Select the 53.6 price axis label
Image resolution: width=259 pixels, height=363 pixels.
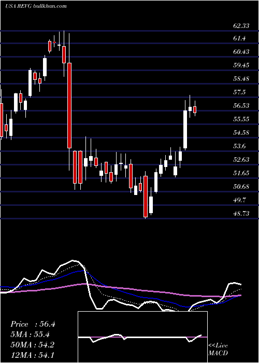(x=239, y=146)
